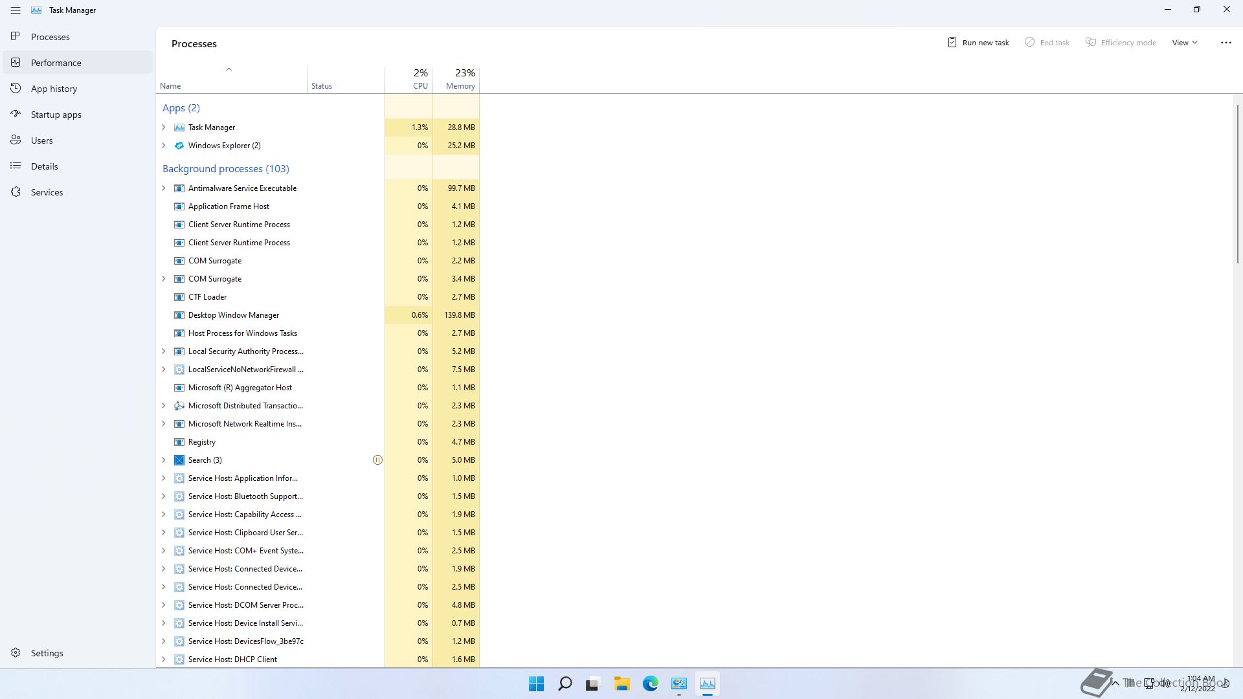
Task: Go to Startup apps page
Action: pyautogui.click(x=78, y=115)
